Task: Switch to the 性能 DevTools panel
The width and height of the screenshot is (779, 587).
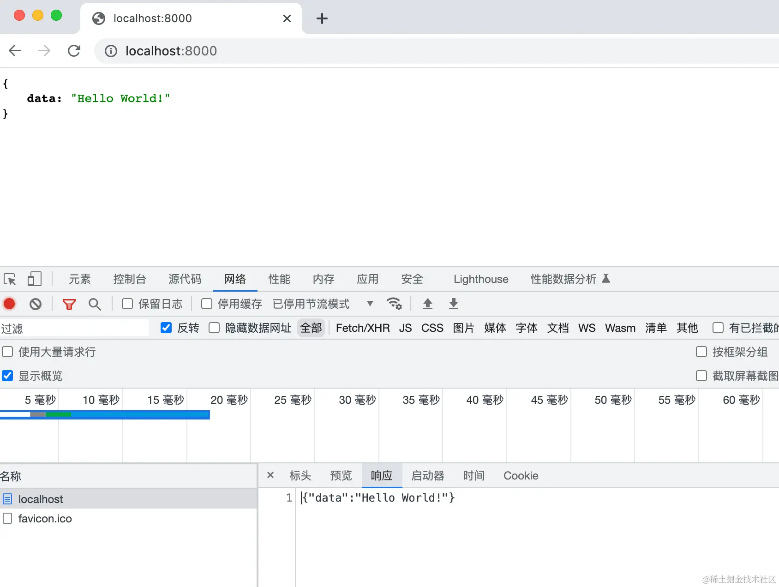Action: [x=280, y=279]
